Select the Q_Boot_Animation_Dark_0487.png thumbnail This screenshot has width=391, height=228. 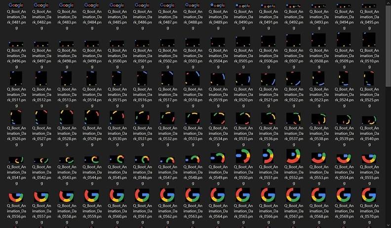[x=167, y=5]
